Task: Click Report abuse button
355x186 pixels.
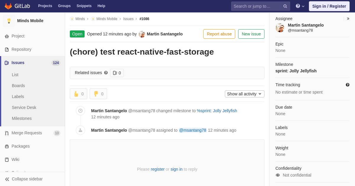Action: (219, 34)
